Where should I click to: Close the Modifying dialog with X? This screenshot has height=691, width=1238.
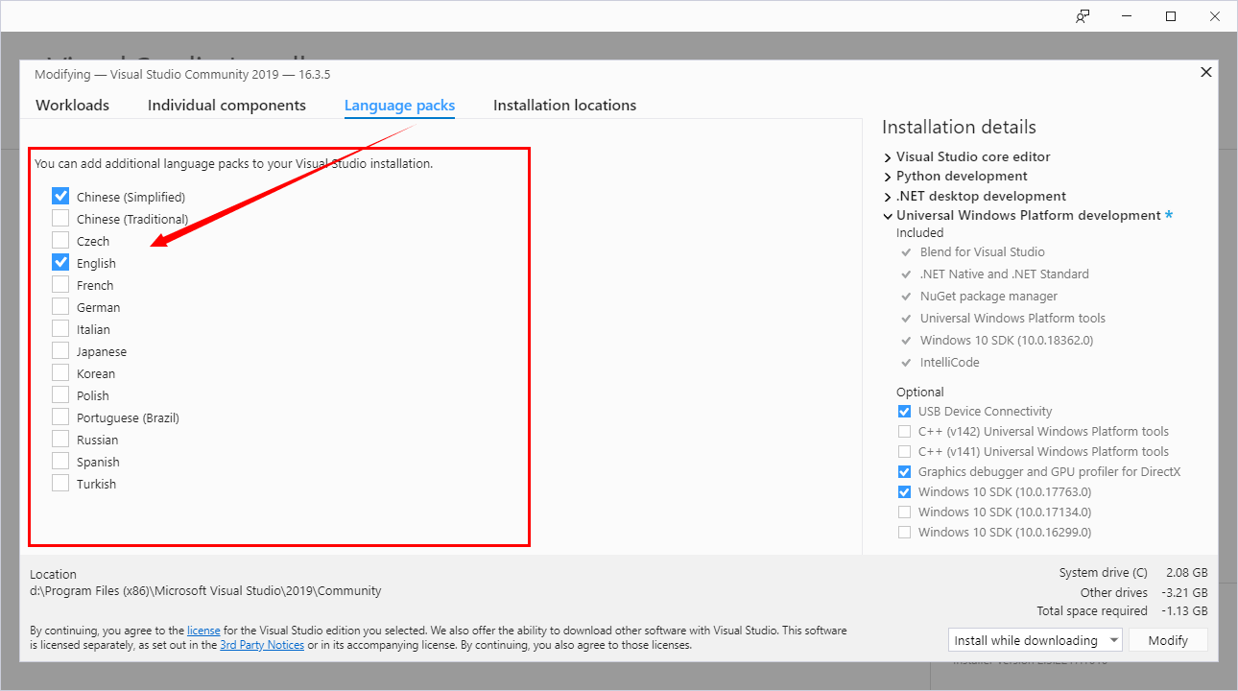pos(1206,72)
